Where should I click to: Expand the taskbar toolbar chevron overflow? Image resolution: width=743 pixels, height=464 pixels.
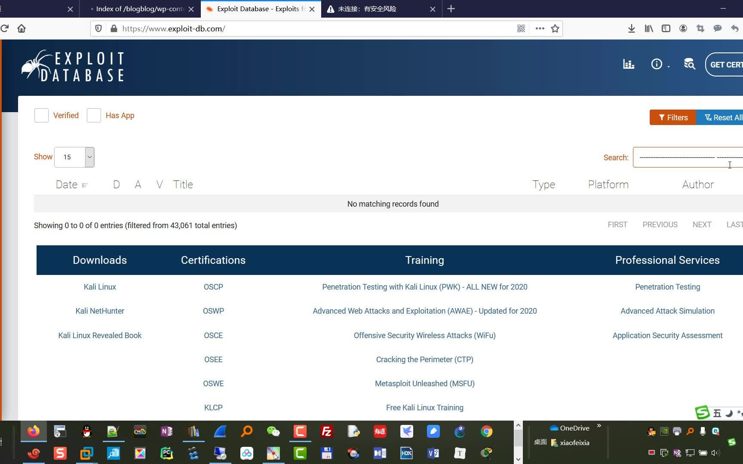[x=599, y=425]
